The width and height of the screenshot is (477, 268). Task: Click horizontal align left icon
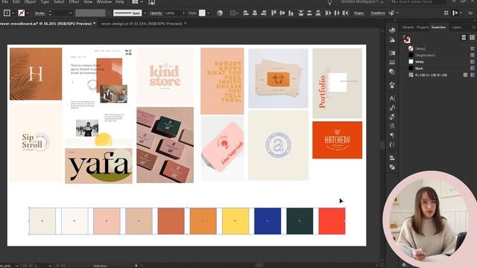[x=246, y=13]
